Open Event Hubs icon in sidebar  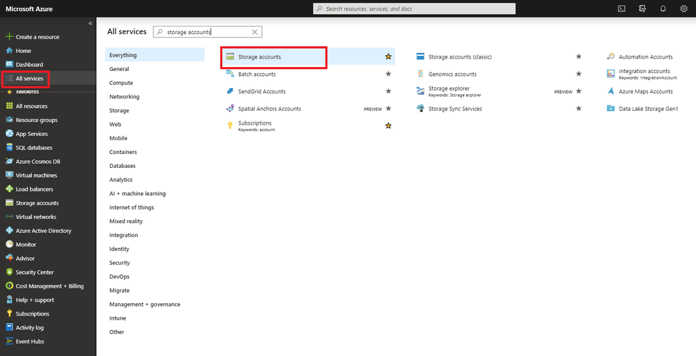[9, 341]
